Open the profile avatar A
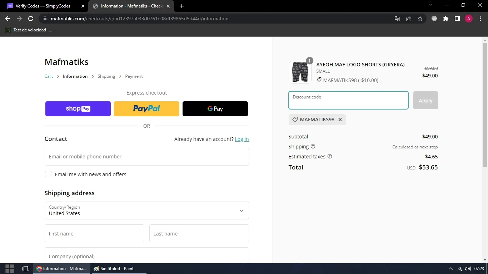 (x=468, y=19)
